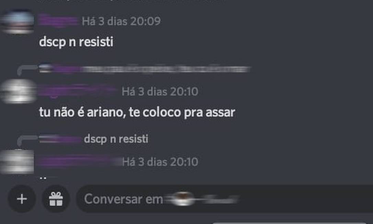
Task: Open avatar of 'dscp n resisti' 20:09 sender
Action: [18, 22]
